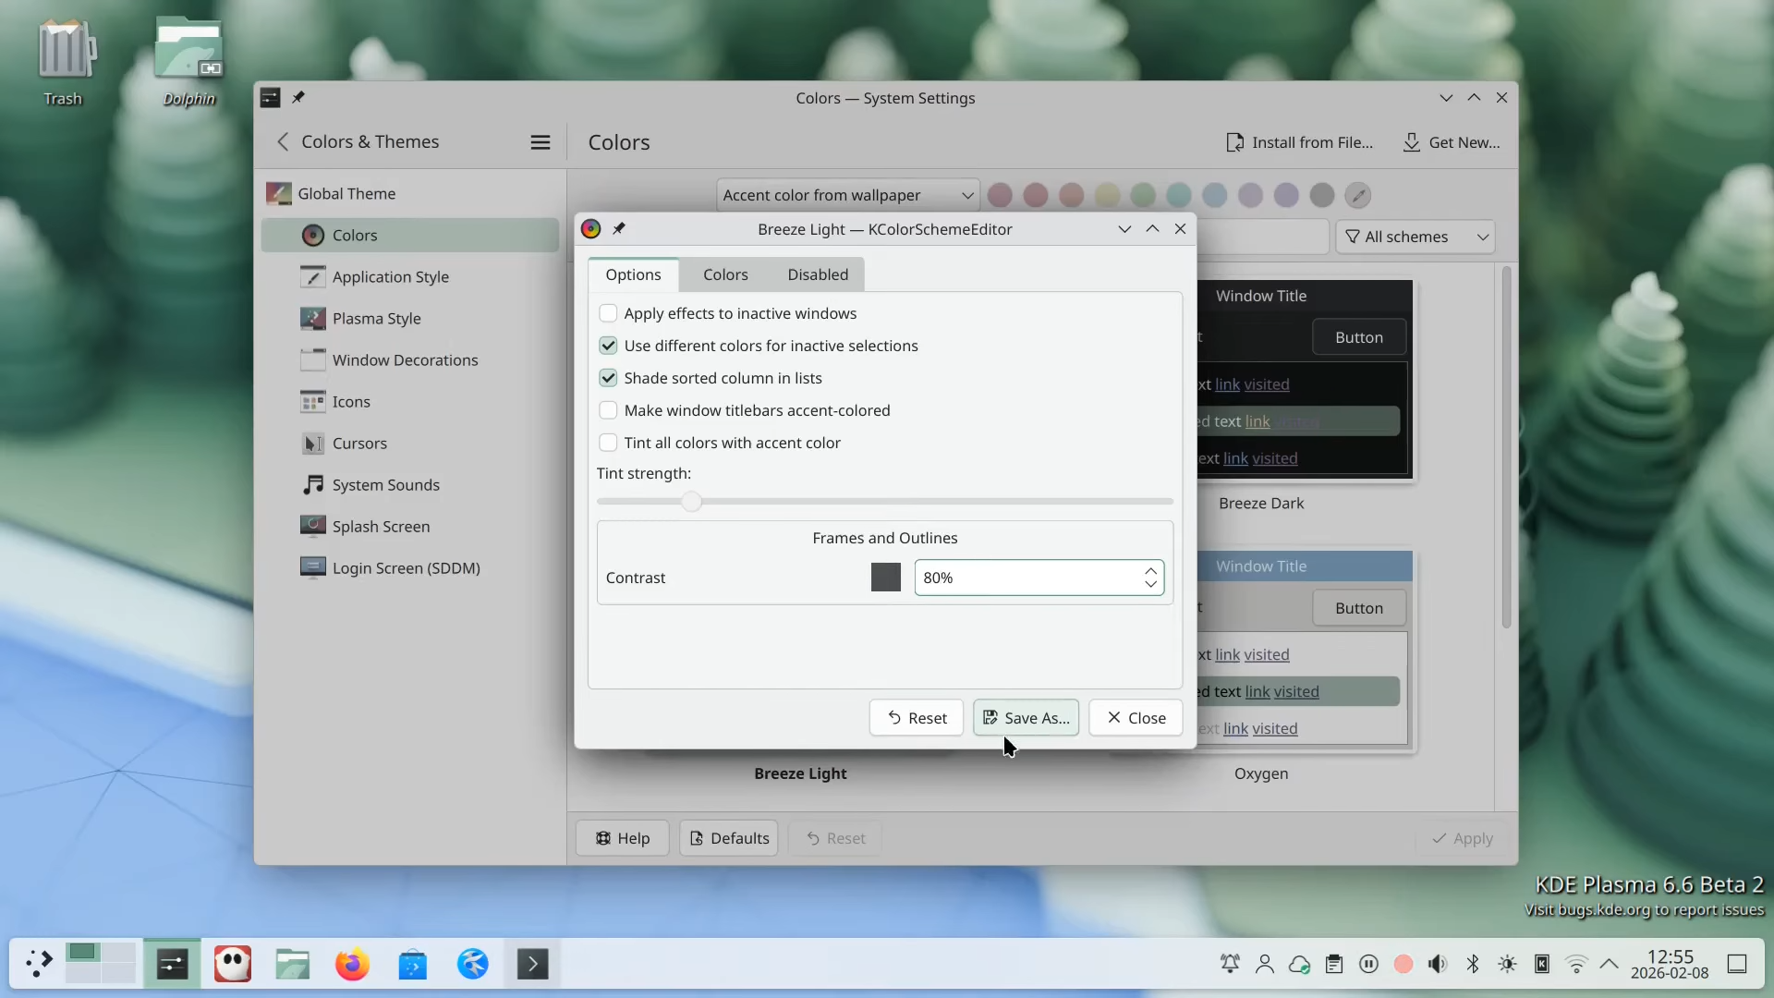Click the System Sounds music note icon
The image size is (1774, 998).
(312, 485)
